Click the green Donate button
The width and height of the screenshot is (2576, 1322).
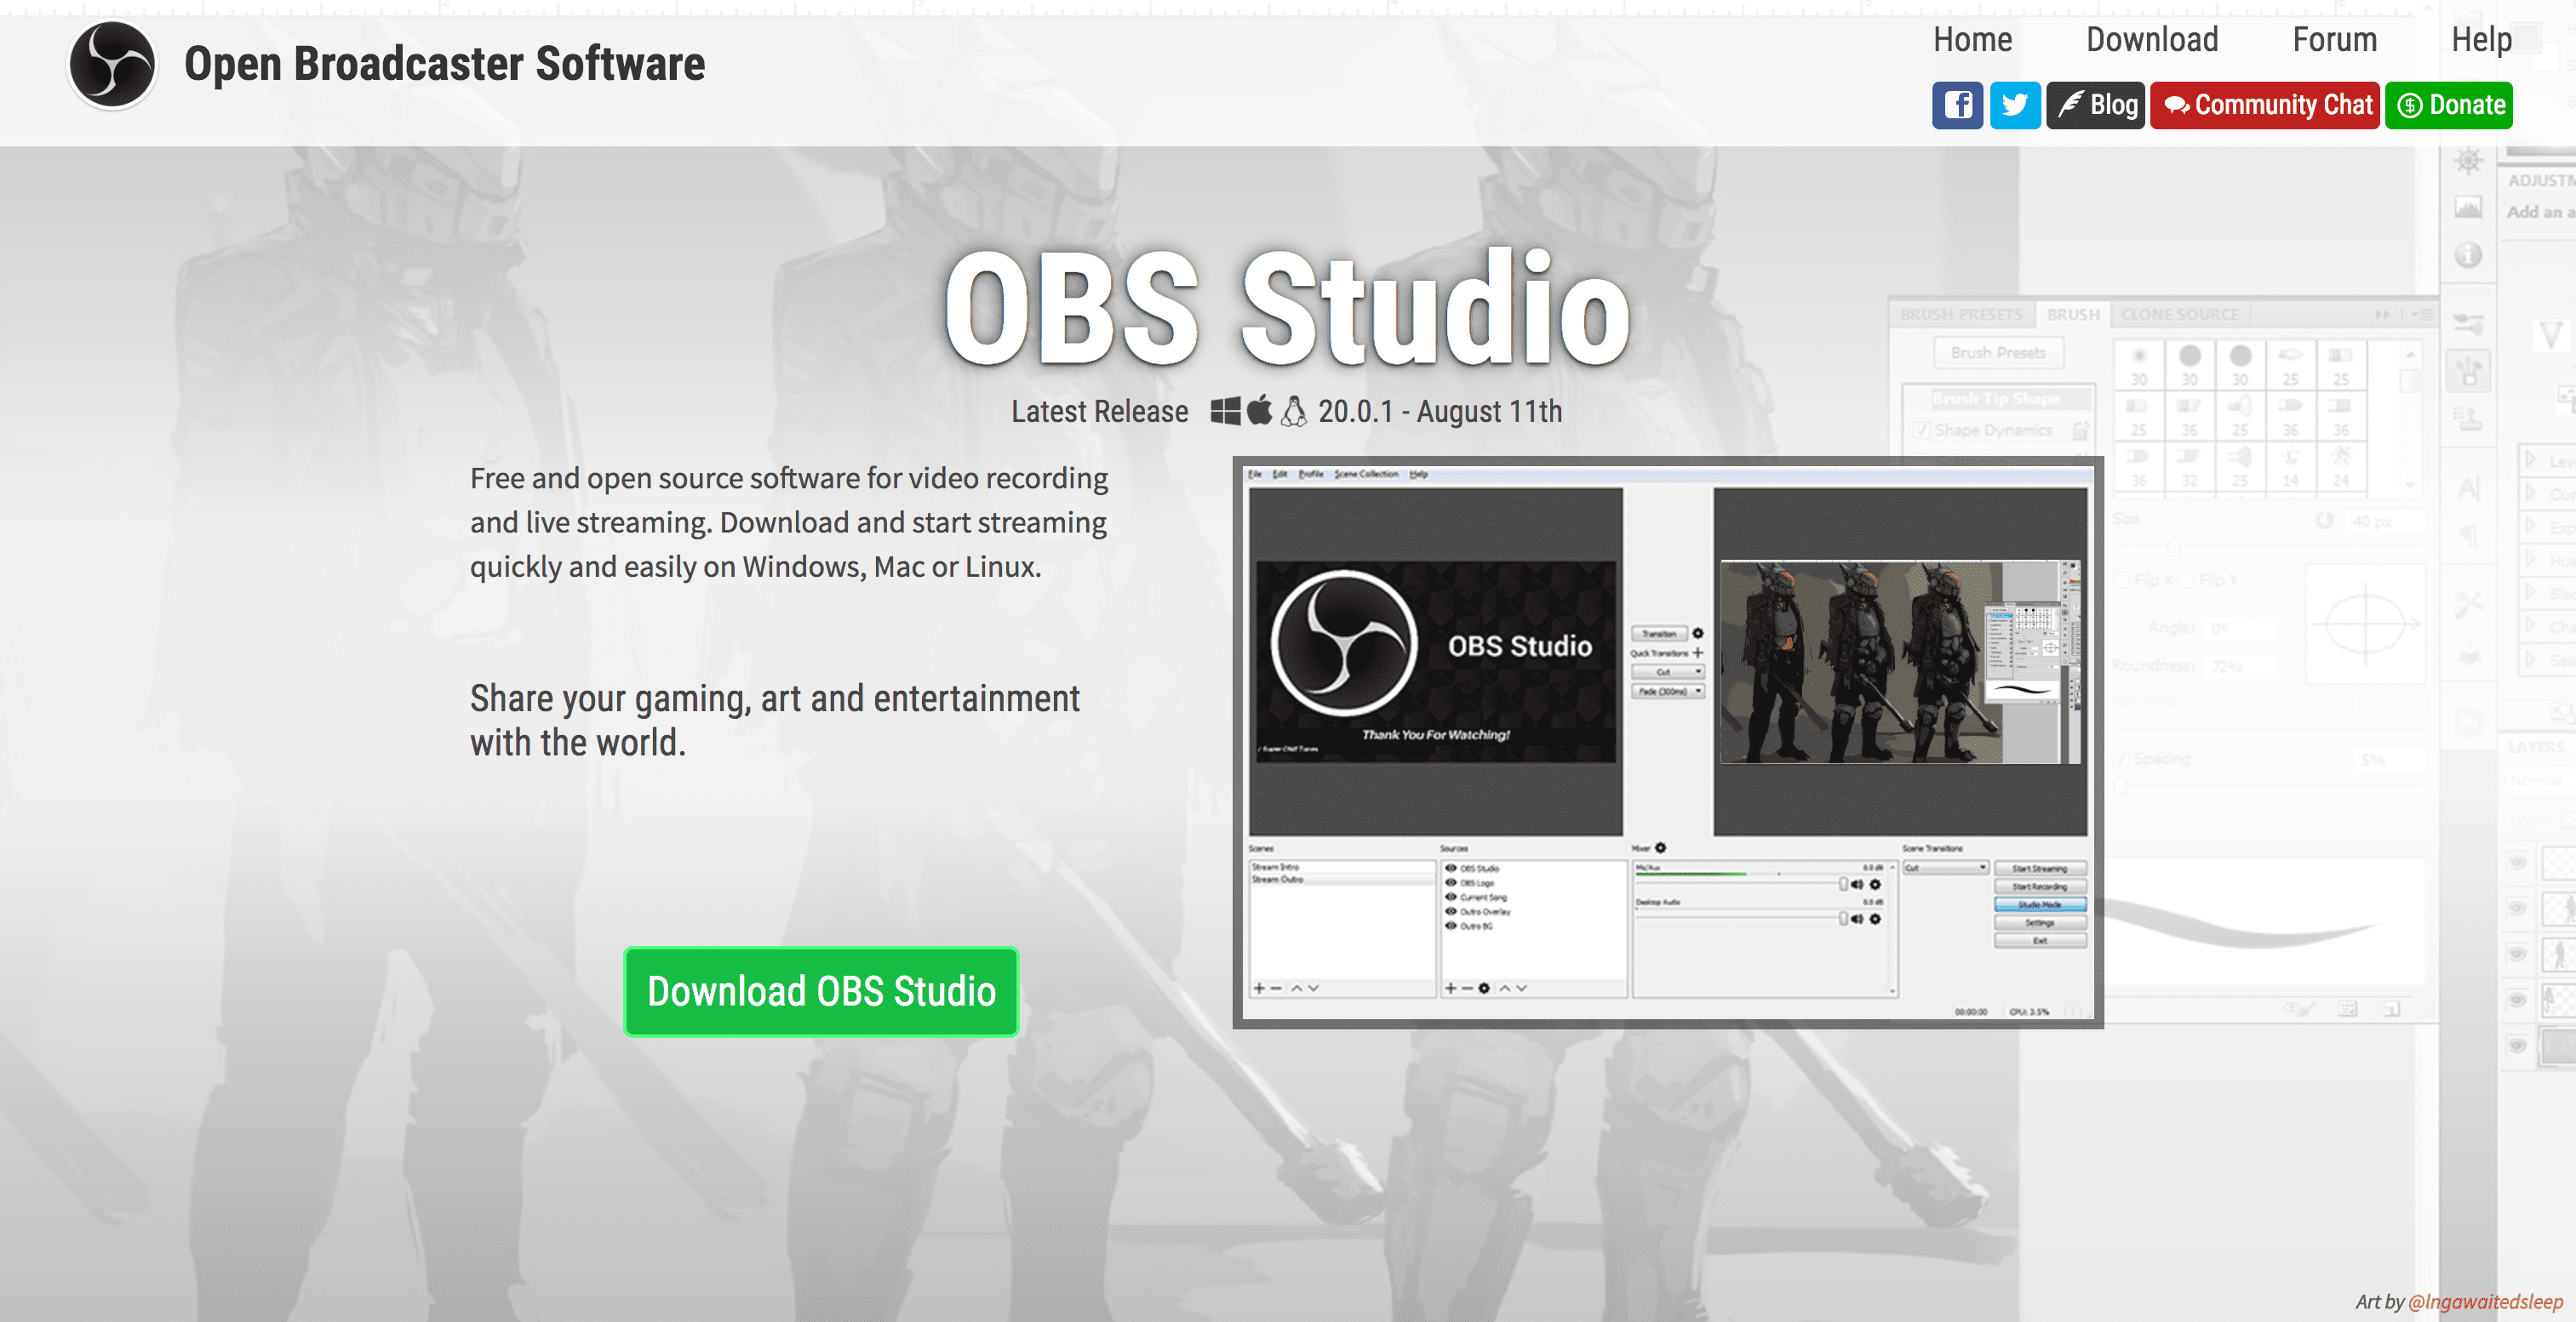coord(2449,105)
